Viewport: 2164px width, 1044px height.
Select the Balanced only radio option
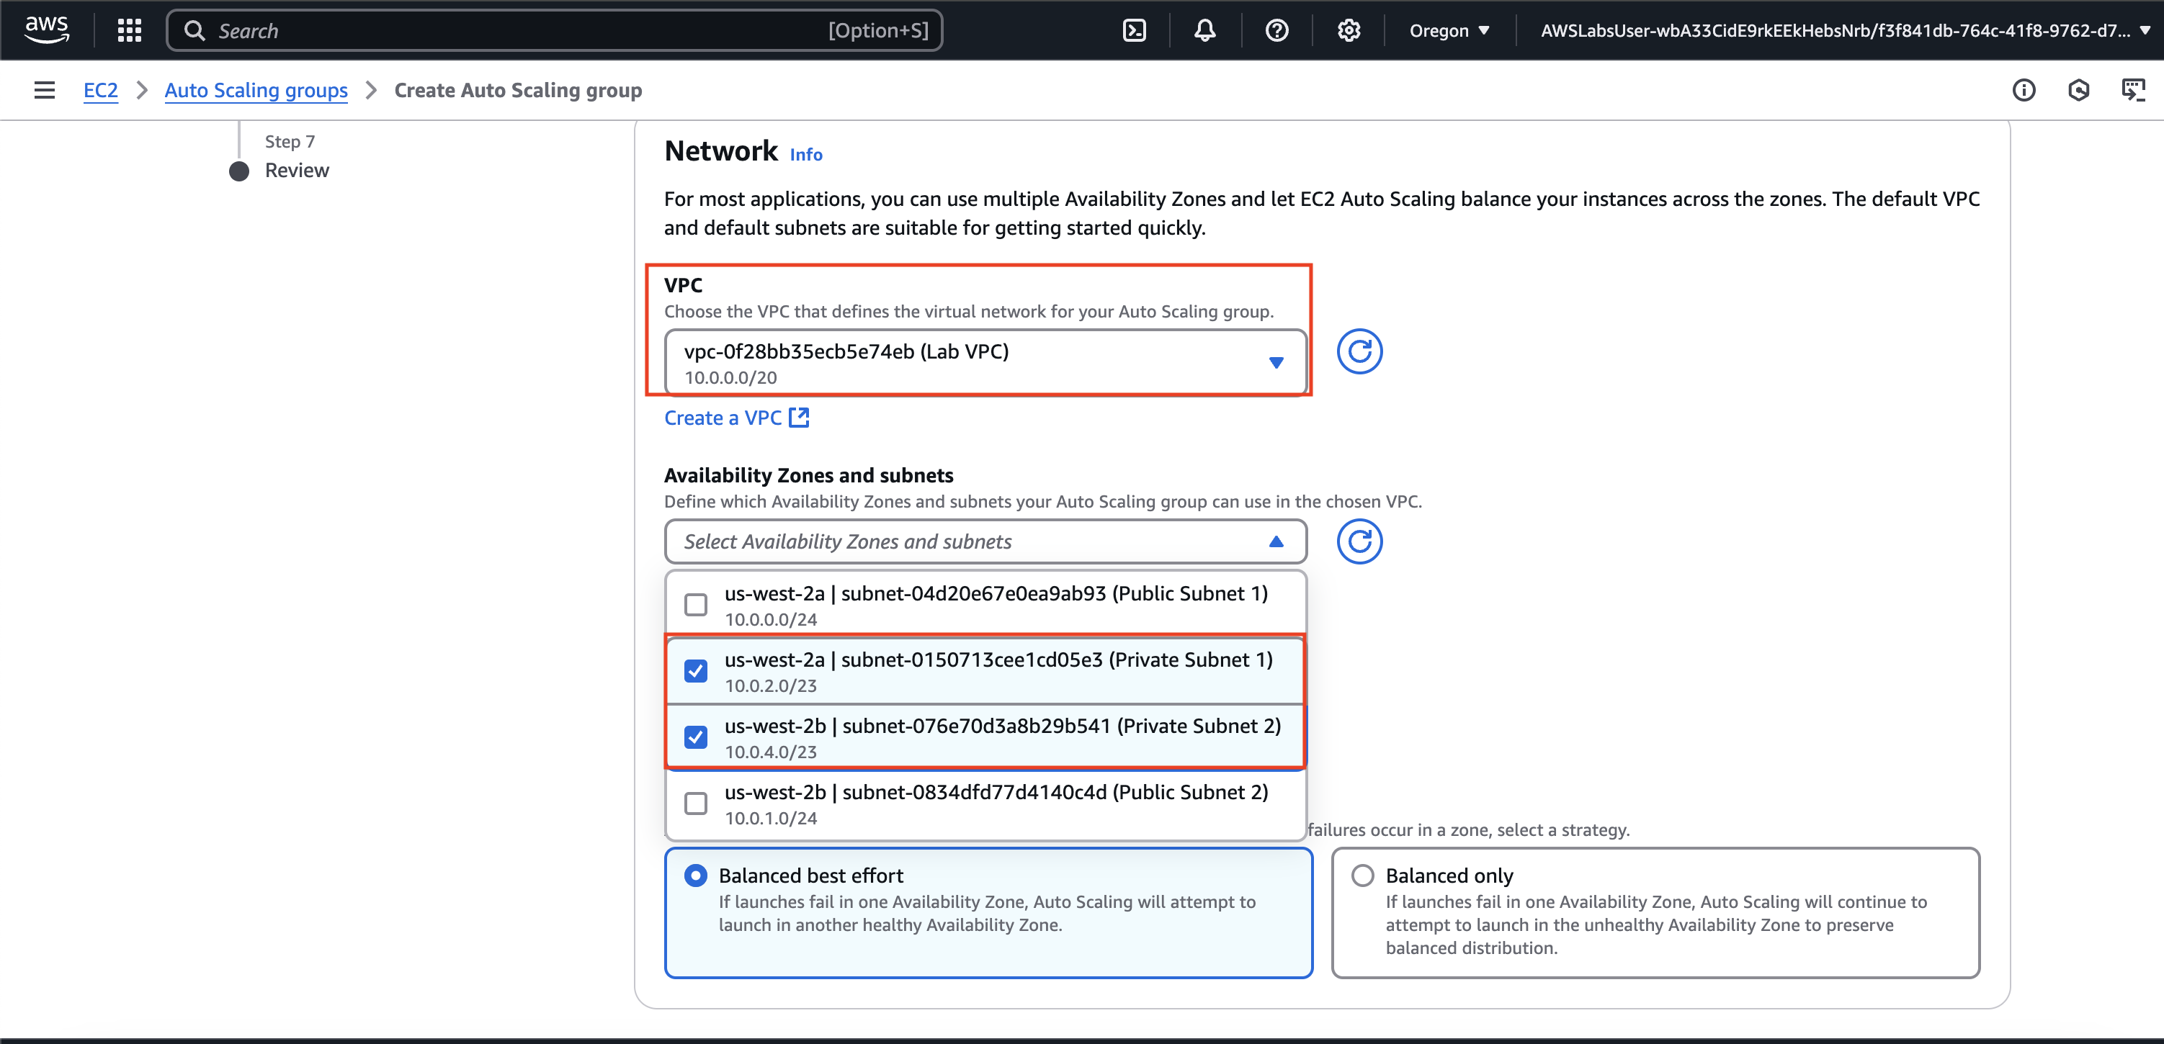[x=1362, y=876]
